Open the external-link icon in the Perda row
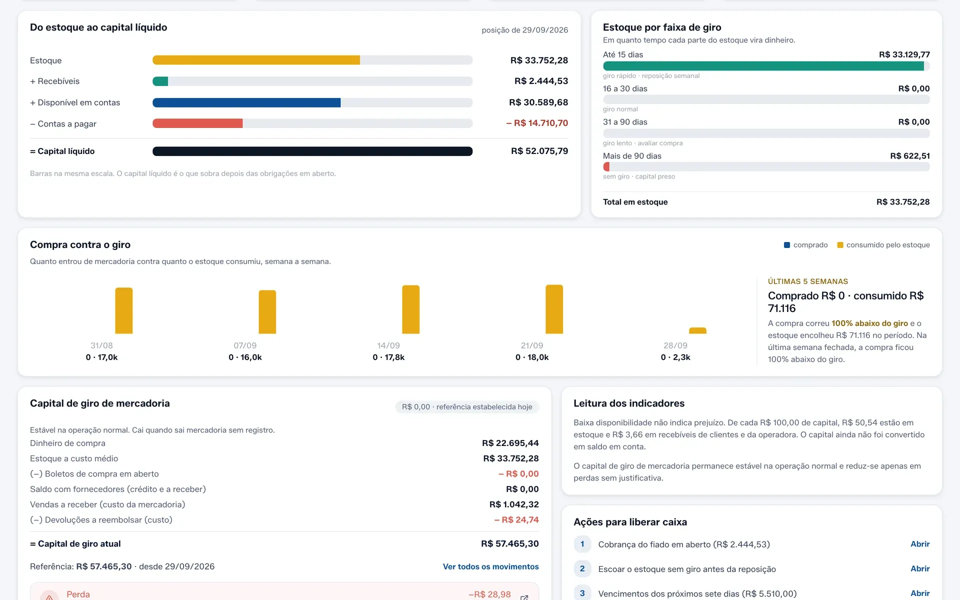960x600 pixels. pyautogui.click(x=524, y=597)
